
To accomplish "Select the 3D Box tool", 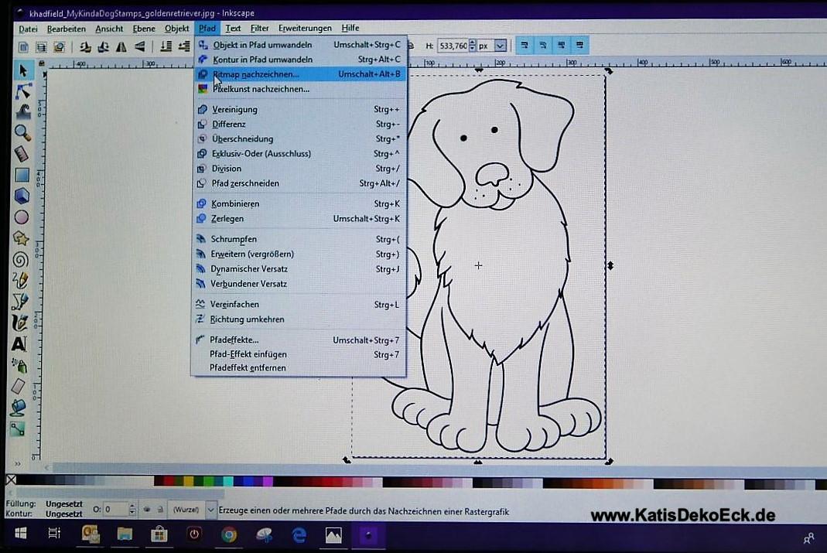I will click(x=22, y=196).
